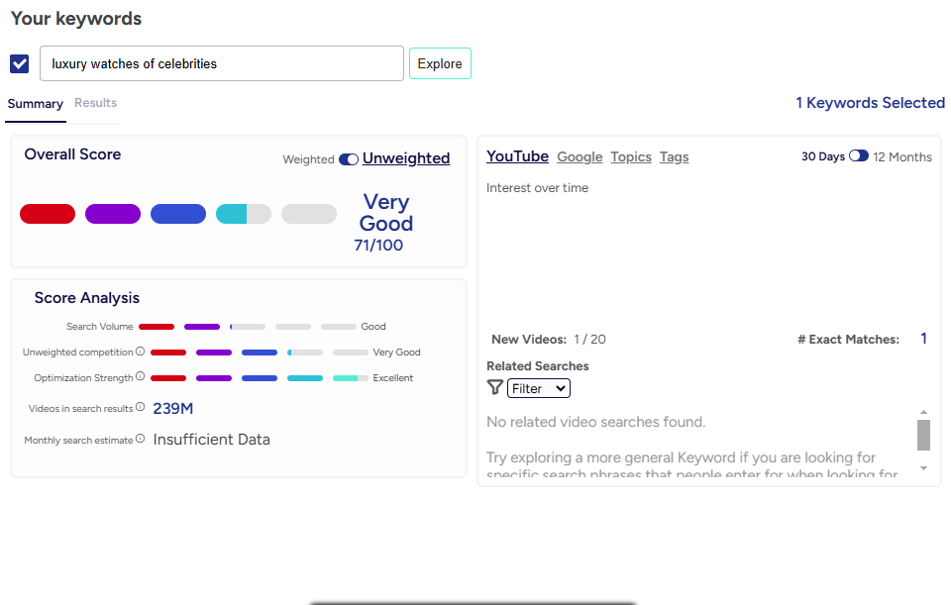
Task: Open the Google interest tab
Action: coord(580,156)
